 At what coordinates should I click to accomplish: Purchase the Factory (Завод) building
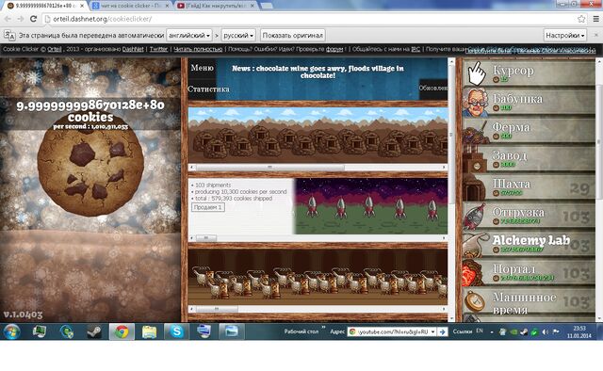point(529,158)
